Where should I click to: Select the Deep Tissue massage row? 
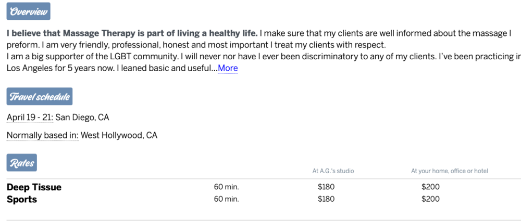[x=34, y=187]
